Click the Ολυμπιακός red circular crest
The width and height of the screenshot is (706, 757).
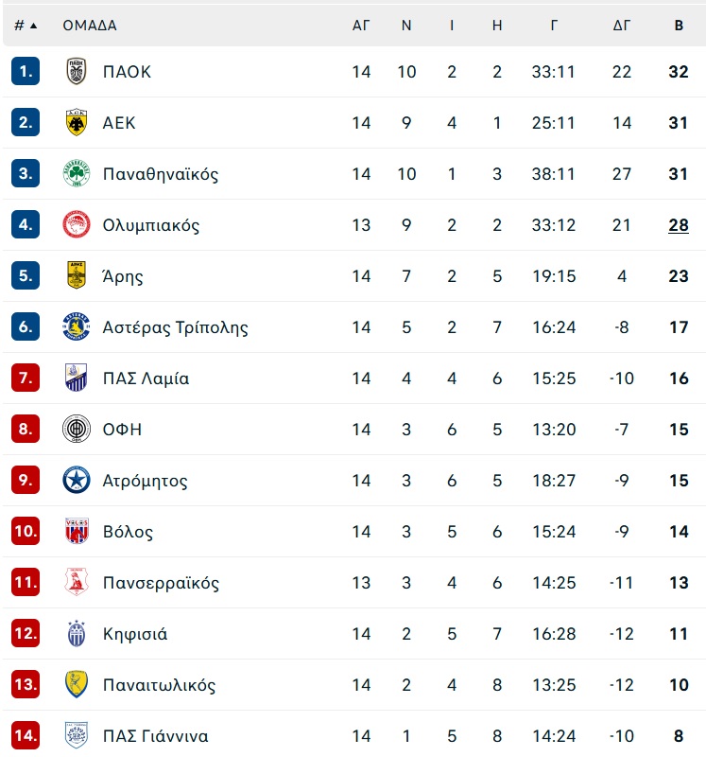(77, 224)
